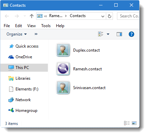Screen dimensions: 148x136
Task: Click the Search Contacts input box
Action: (x=128, y=16)
